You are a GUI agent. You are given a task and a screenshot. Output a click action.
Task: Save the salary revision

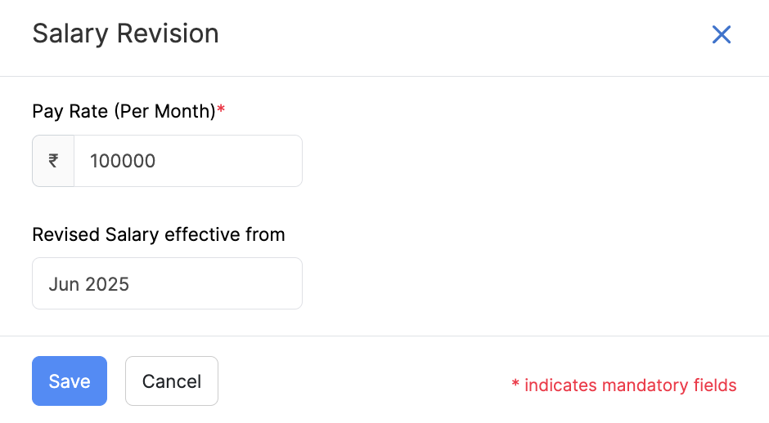pos(70,381)
